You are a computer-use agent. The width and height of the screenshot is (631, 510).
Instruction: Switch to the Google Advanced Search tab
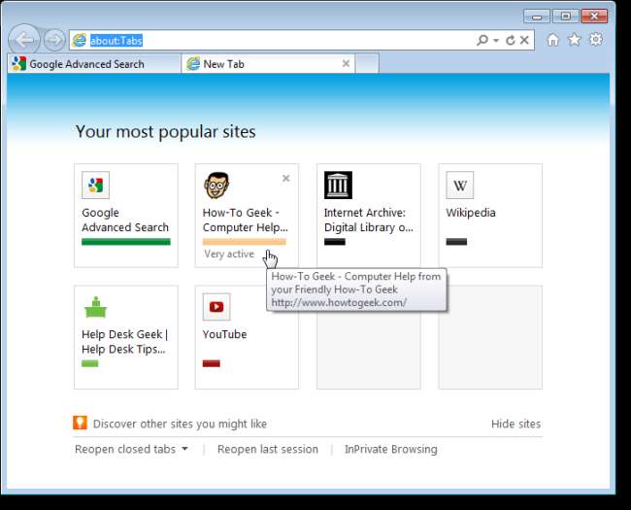tap(94, 64)
